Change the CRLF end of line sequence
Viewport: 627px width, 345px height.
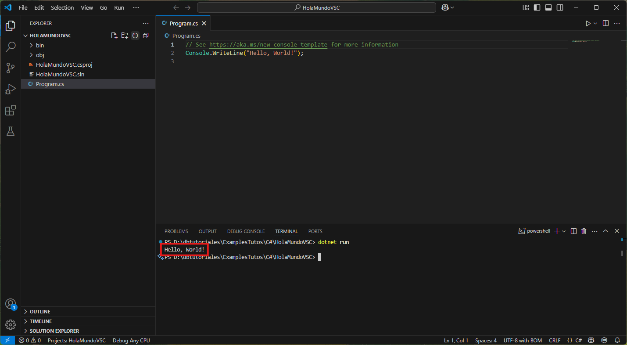555,340
